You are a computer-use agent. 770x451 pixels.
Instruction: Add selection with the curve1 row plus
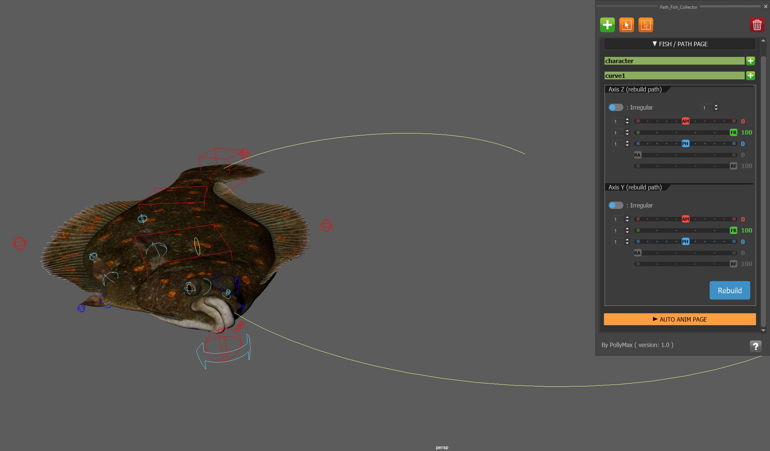(750, 76)
